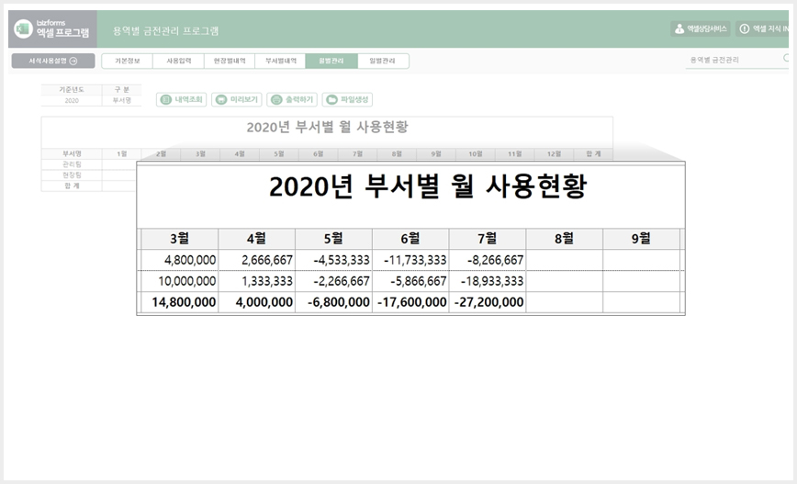
Task: Select the 관리팀 row label
Action: pyautogui.click(x=72, y=164)
